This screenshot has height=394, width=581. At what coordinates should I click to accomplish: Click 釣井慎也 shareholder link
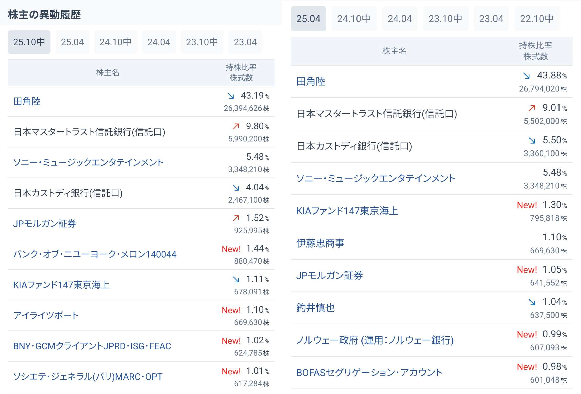(316, 308)
